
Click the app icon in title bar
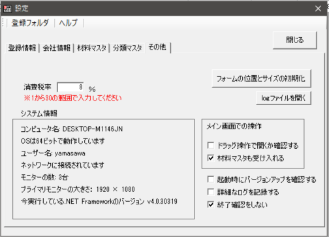pos(7,8)
